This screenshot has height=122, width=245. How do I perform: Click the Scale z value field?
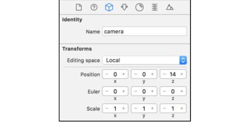coord(173,108)
